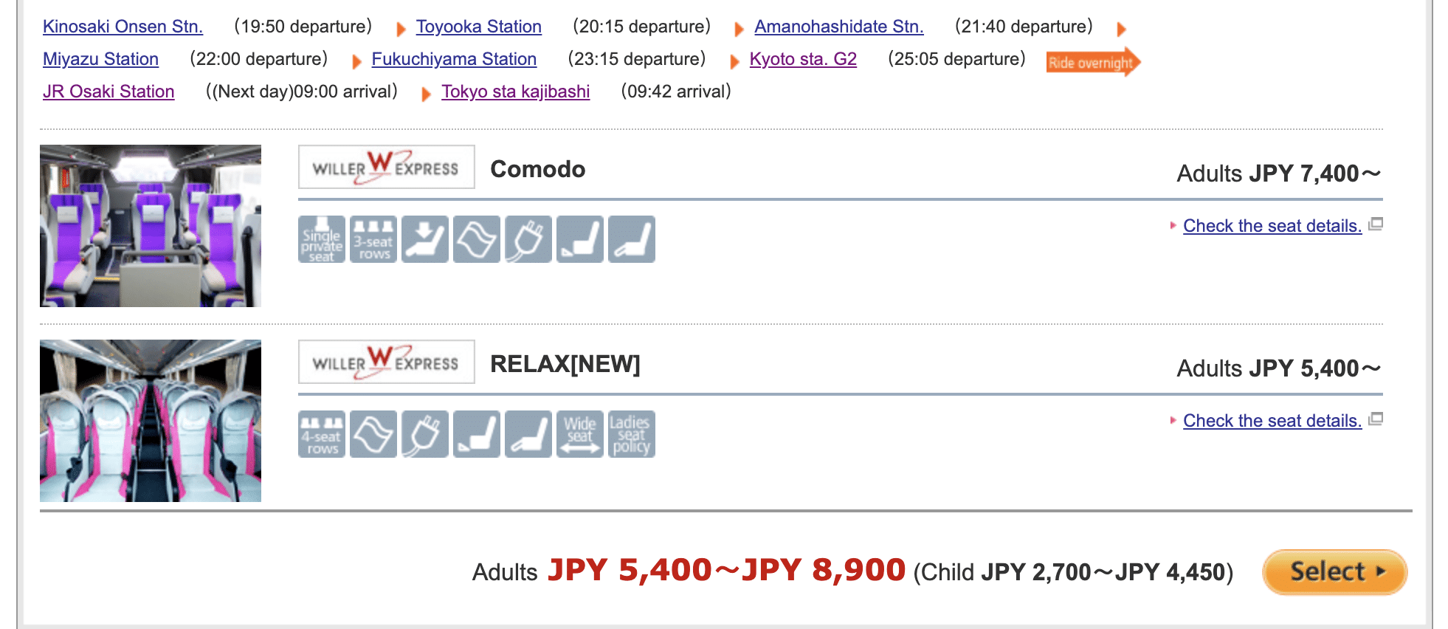Click the Wide seat icon

[x=580, y=434]
